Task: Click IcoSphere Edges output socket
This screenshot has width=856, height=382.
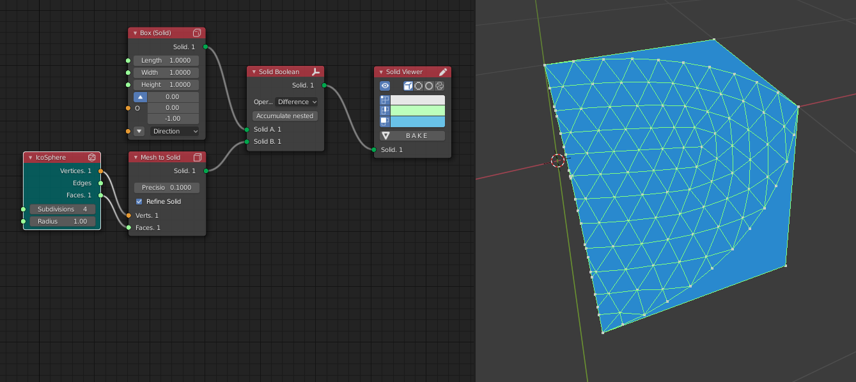Action: (x=100, y=183)
